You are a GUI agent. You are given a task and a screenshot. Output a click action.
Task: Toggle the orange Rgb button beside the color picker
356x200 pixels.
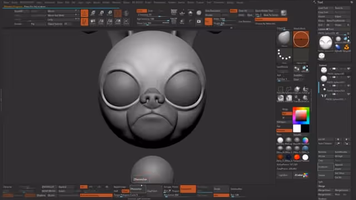coord(287,113)
